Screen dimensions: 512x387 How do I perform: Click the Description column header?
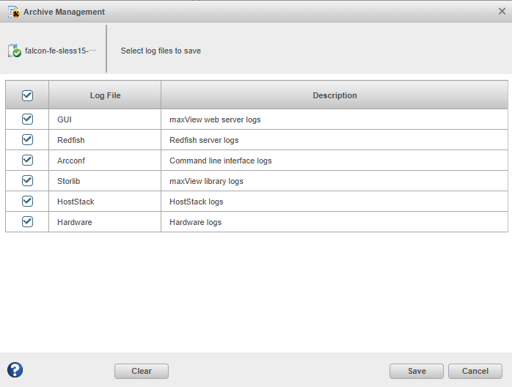334,95
